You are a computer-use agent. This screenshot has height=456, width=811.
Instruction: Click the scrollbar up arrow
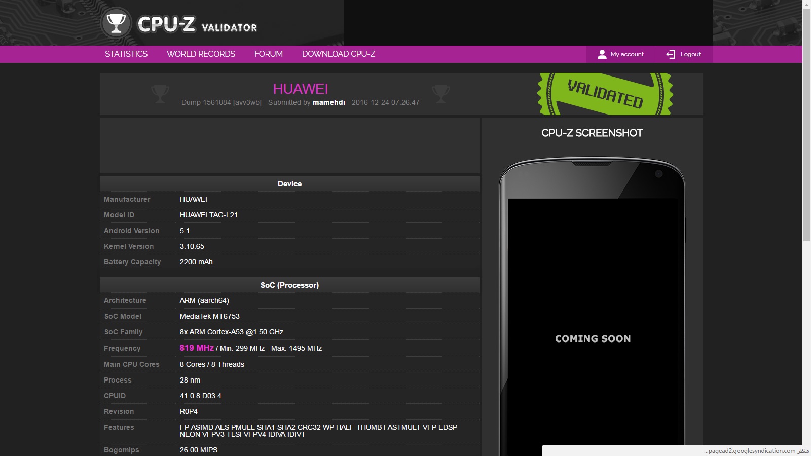tap(806, 4)
